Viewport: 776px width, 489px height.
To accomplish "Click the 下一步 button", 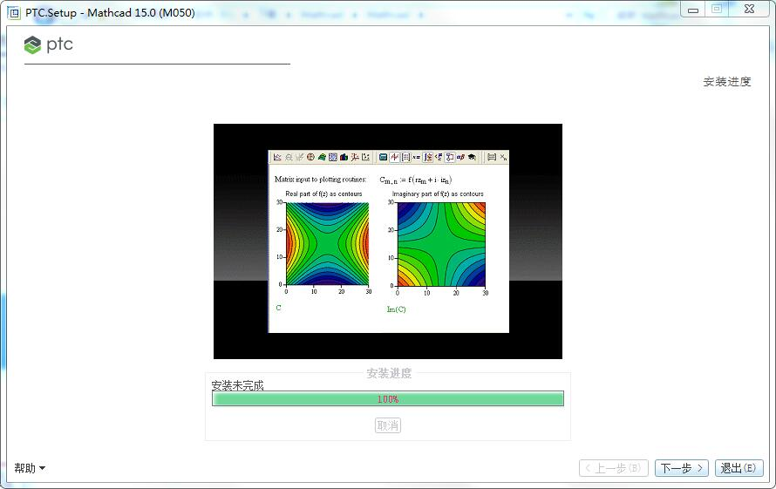I will (682, 468).
